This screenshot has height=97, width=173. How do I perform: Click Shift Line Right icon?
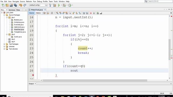[87, 13]
